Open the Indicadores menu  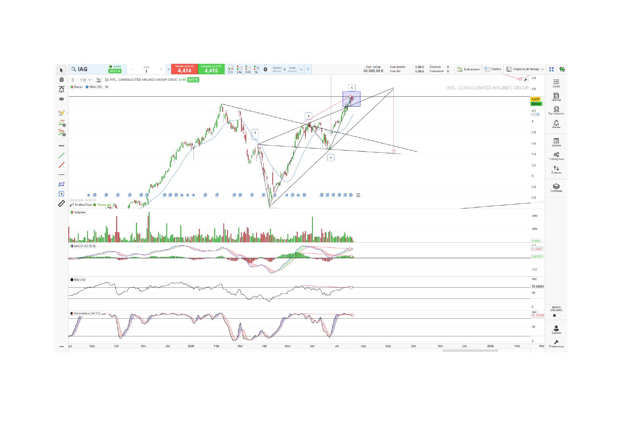[x=468, y=69]
